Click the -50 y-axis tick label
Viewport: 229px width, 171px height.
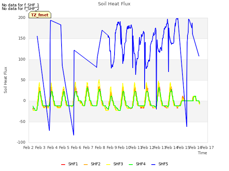[22, 121]
